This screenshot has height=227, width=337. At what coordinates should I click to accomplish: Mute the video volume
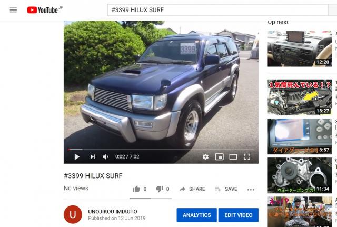click(x=105, y=157)
